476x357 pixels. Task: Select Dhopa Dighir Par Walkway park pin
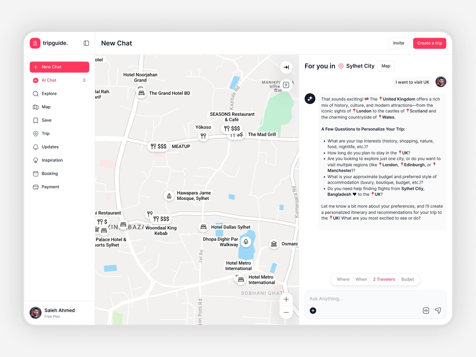pos(246,242)
